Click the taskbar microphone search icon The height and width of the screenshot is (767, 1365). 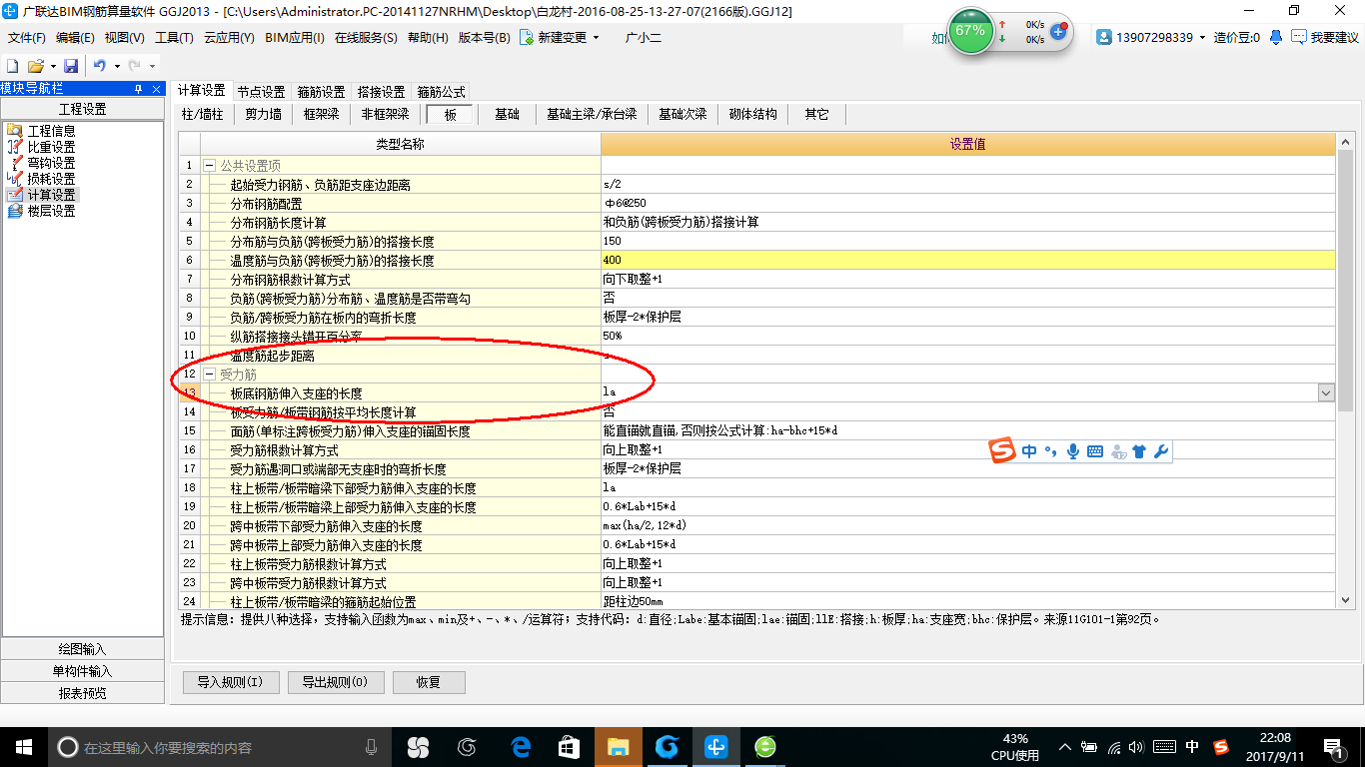point(372,746)
